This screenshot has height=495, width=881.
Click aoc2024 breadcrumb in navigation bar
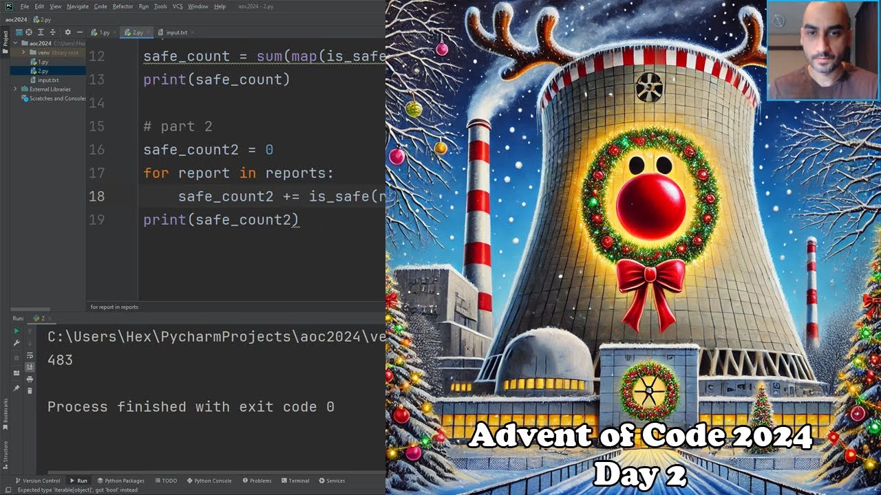16,20
